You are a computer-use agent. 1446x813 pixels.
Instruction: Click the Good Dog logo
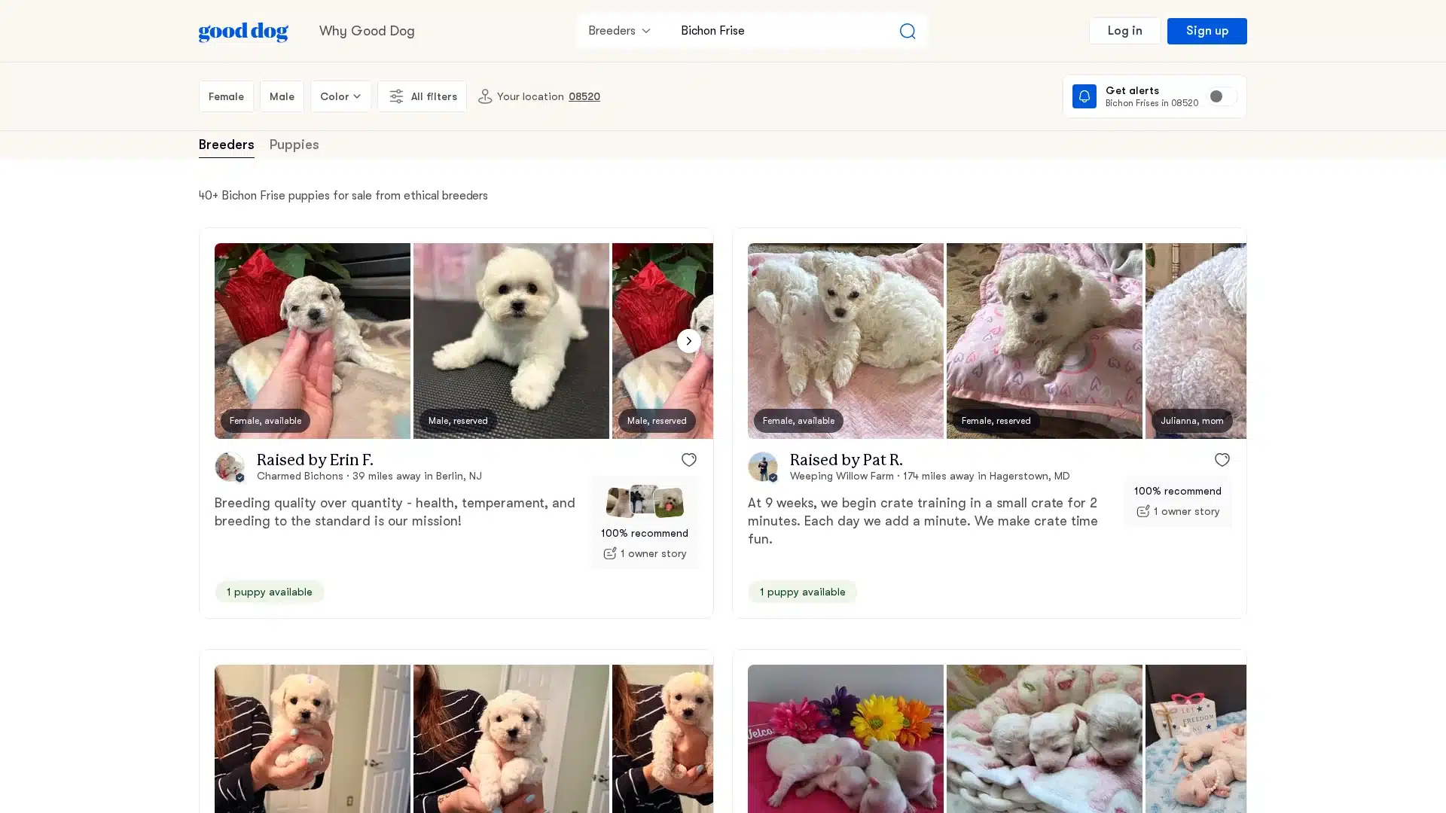point(243,32)
